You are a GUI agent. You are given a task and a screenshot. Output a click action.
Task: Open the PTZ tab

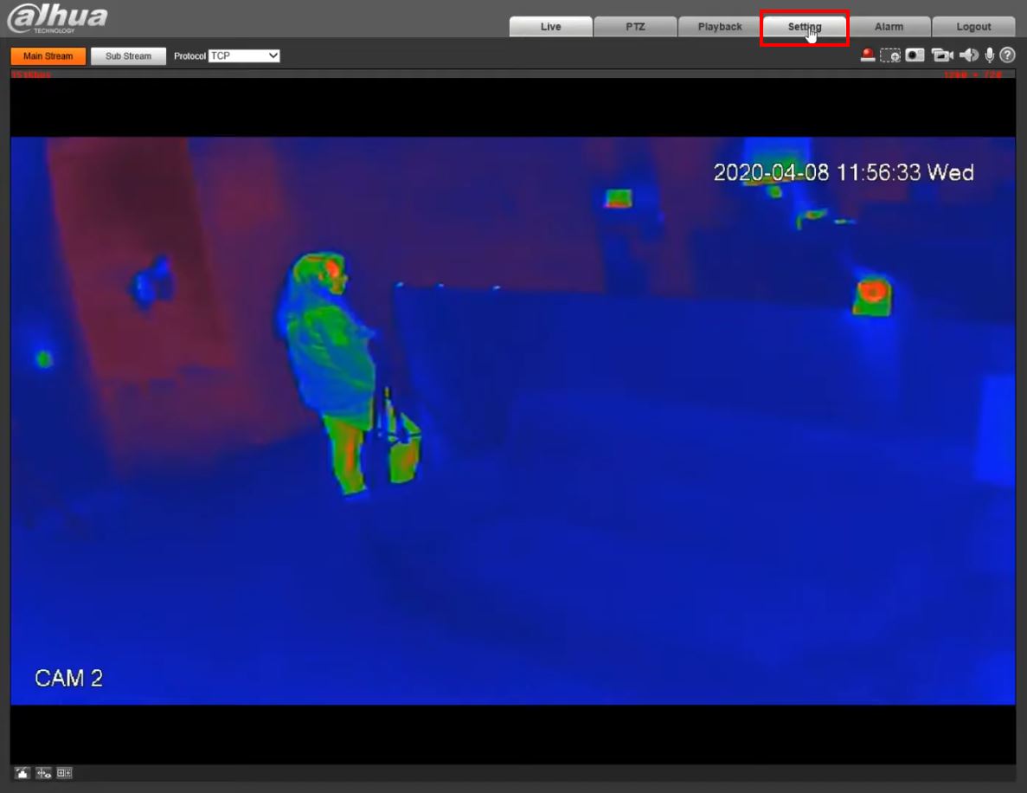tap(635, 27)
